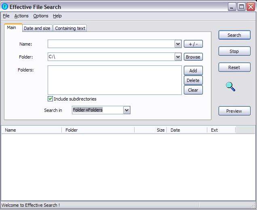Click inside the Name input field
257x210 pixels.
click(x=111, y=44)
